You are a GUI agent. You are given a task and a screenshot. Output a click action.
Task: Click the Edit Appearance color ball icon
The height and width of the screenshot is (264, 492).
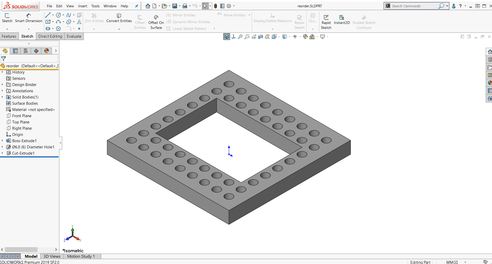(305, 37)
